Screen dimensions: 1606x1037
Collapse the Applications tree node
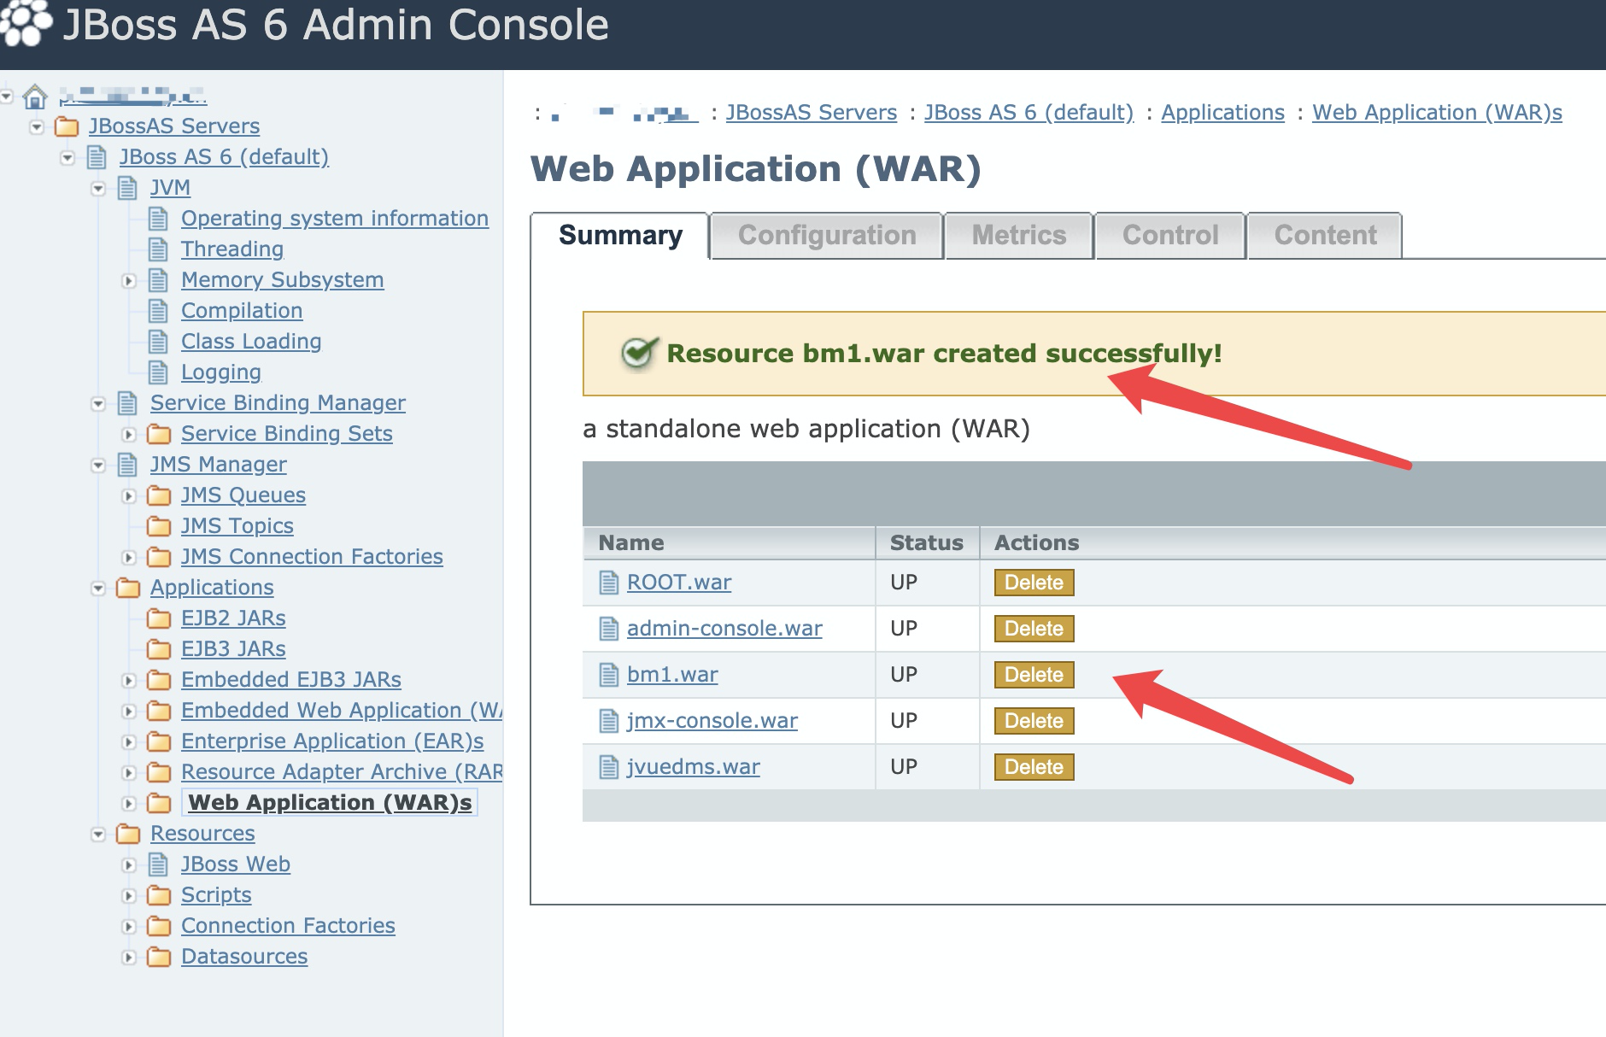98,589
